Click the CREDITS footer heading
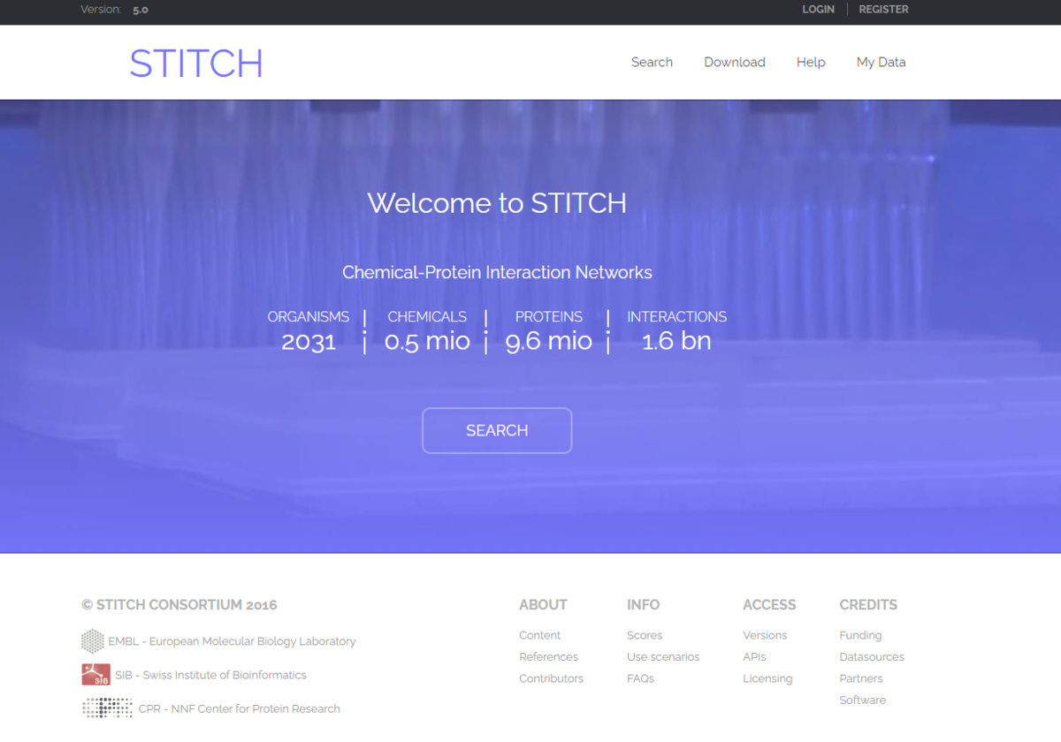1061x742 pixels. click(868, 605)
